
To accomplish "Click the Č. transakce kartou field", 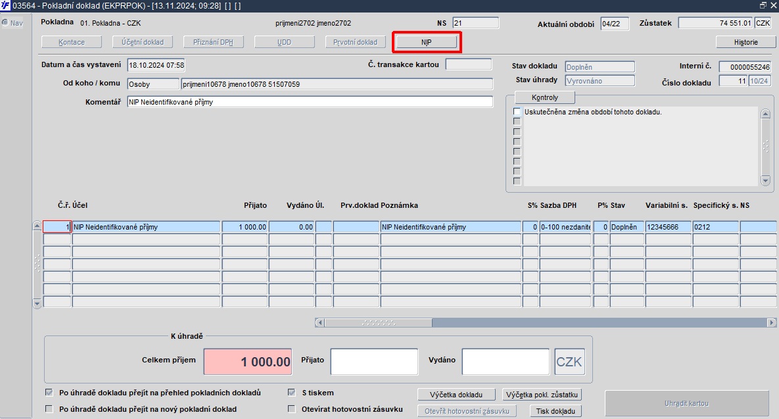I will (x=469, y=64).
